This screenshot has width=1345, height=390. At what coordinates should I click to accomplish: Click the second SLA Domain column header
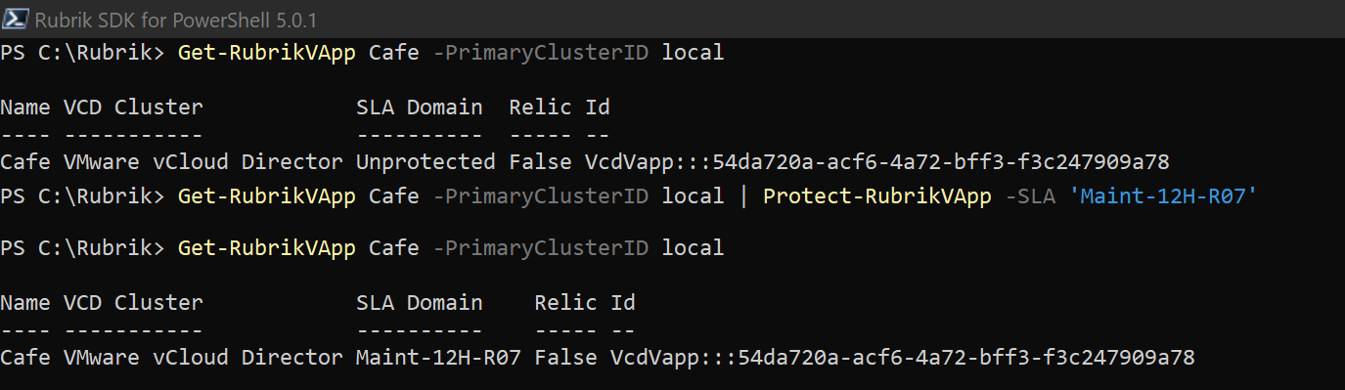click(420, 303)
